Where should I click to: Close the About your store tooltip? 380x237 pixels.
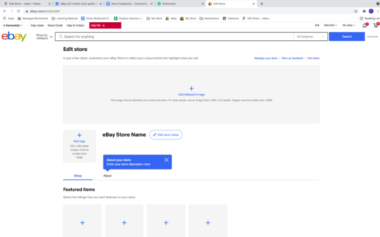pos(166,160)
